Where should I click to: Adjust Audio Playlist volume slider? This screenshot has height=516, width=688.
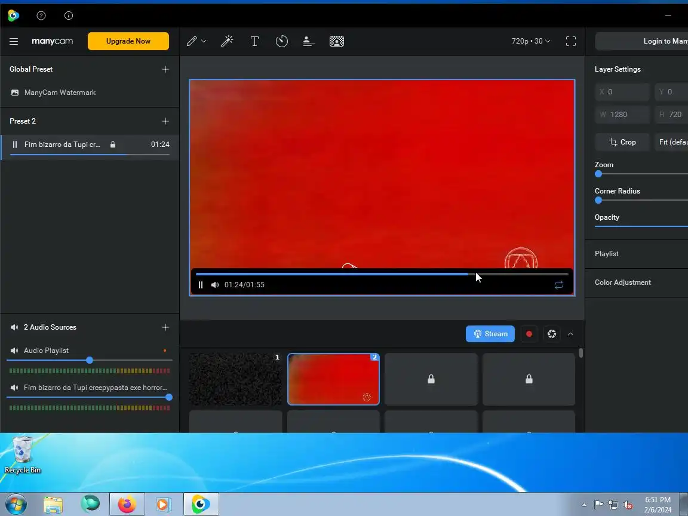[90, 360]
